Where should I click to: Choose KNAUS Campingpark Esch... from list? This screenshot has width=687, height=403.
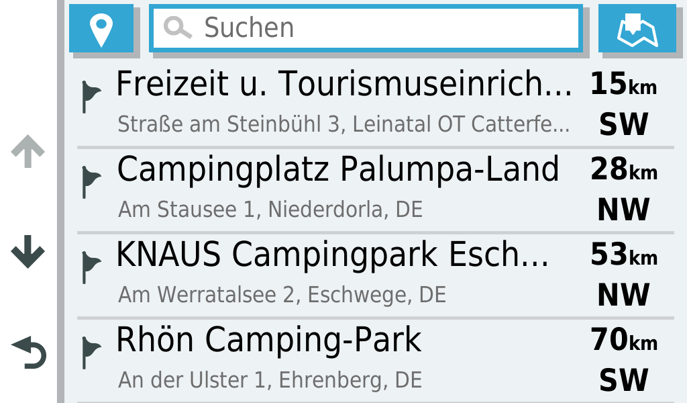(332, 255)
